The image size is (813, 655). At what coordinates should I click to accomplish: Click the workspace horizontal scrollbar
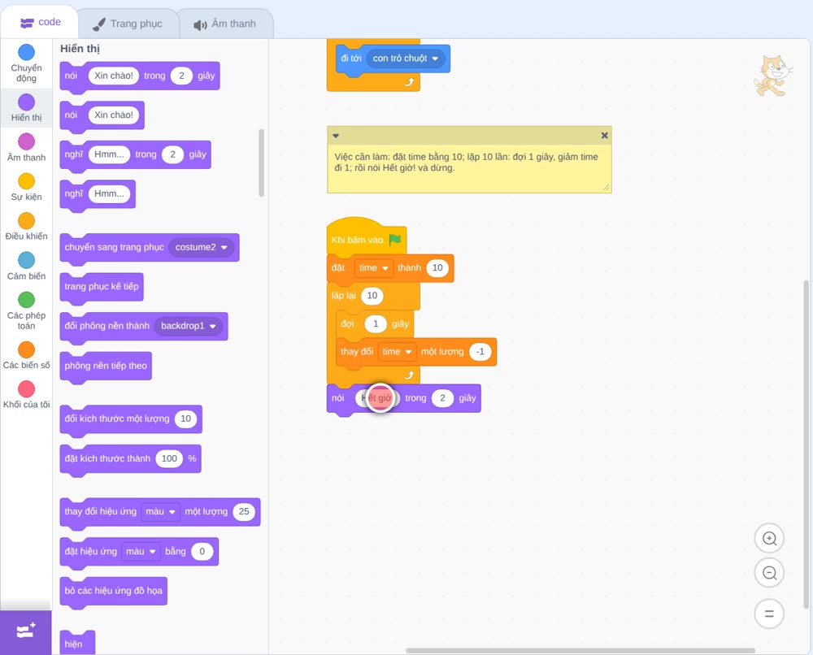pos(580,650)
